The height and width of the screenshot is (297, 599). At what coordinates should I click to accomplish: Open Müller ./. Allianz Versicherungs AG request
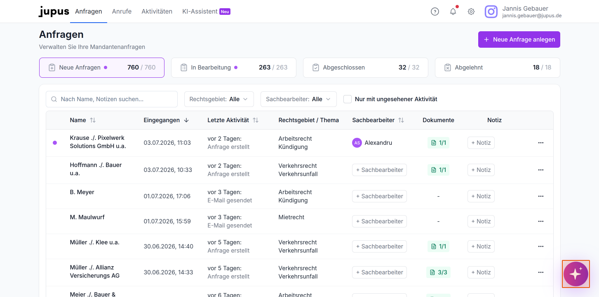(95, 271)
